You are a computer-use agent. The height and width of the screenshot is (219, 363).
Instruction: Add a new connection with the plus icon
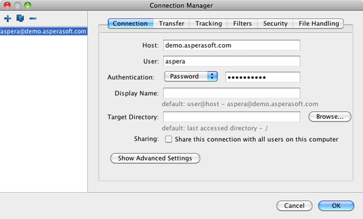click(8, 19)
